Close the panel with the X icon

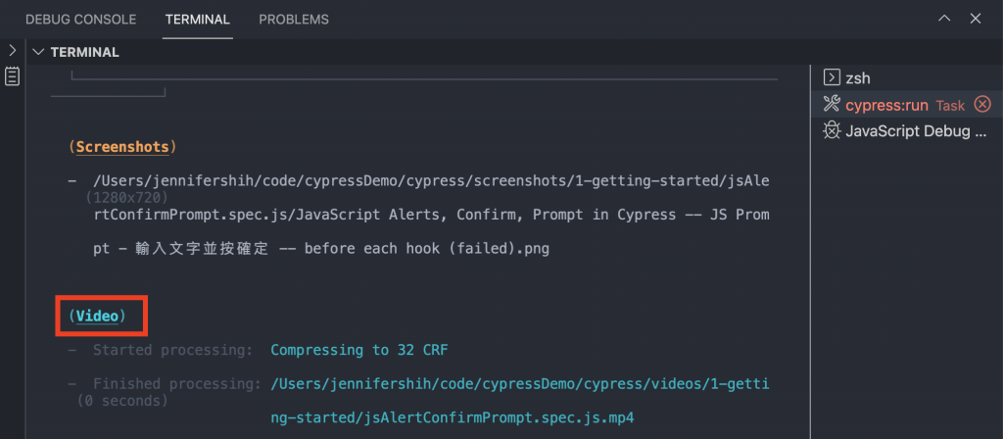(976, 19)
